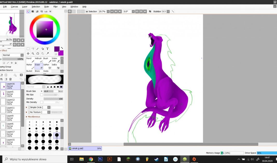Select the AirBrush tool
The image size is (277, 163).
tap(38, 60)
